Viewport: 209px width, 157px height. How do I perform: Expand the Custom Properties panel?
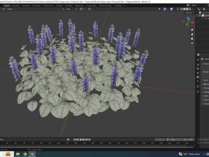[203, 104]
